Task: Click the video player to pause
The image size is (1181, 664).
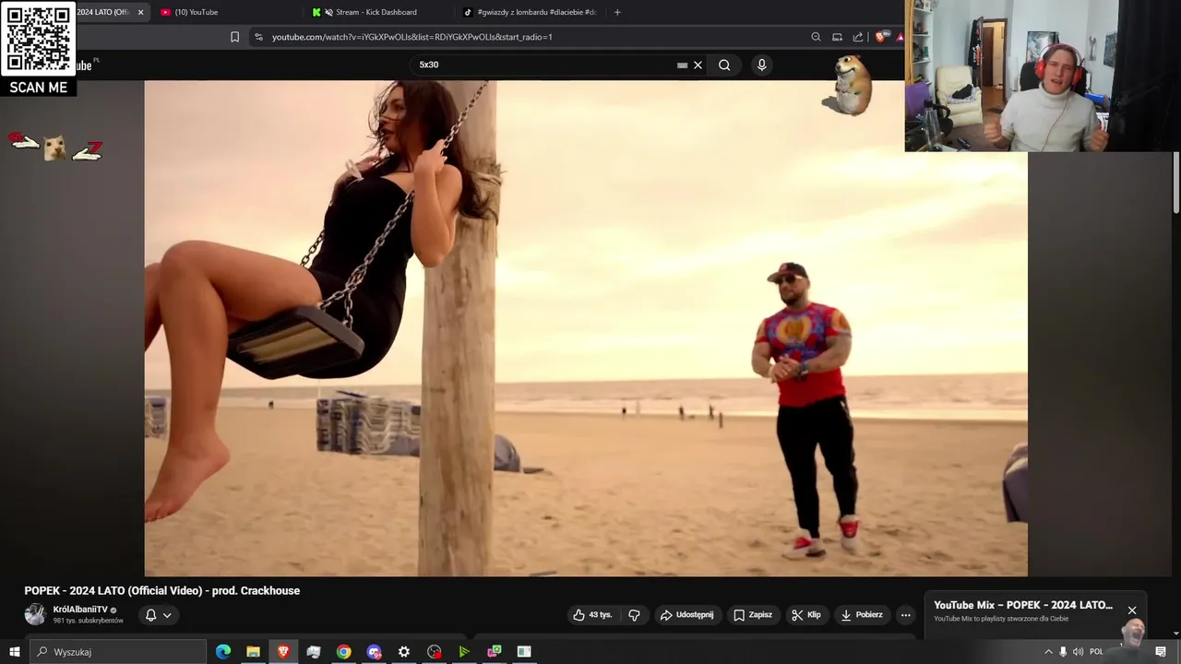Action: click(586, 327)
